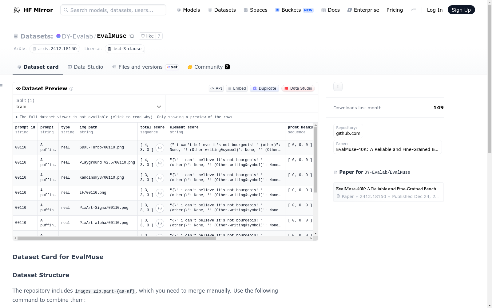Image resolution: width=492 pixels, height=308 pixels.
Task: Select the PixArt-Sigma/00110.png cell
Action: pyautogui.click(x=107, y=208)
